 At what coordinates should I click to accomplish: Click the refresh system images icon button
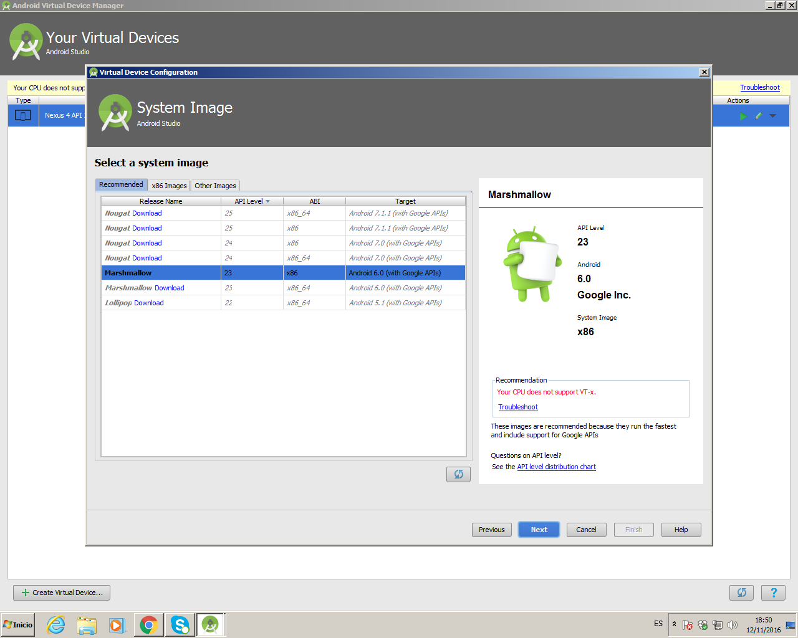pos(458,474)
